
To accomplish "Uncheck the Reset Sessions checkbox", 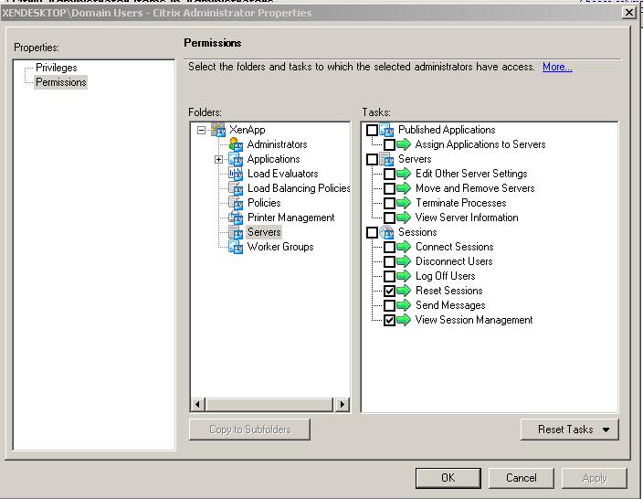I will pos(390,291).
